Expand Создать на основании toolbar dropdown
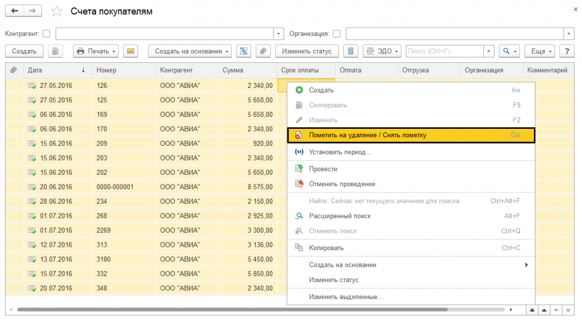The height and width of the screenshot is (320, 582). [x=190, y=51]
